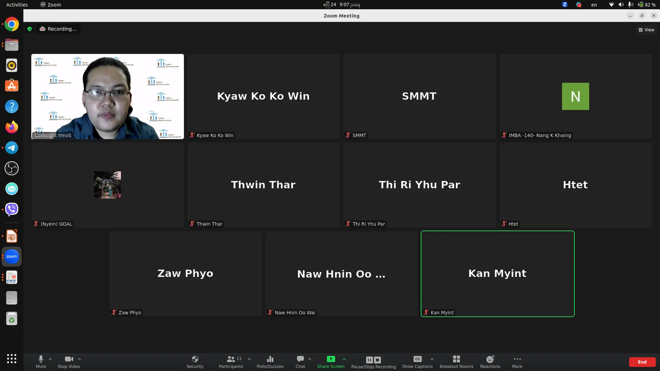Image resolution: width=660 pixels, height=371 pixels.
Task: Select Comsight InnoS video tile
Action: [108, 97]
